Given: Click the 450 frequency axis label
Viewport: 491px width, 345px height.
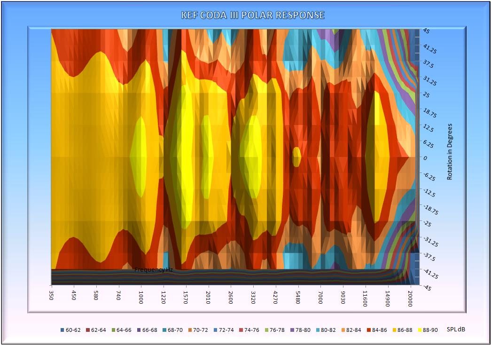Looking at the screenshot, I should (74, 295).
